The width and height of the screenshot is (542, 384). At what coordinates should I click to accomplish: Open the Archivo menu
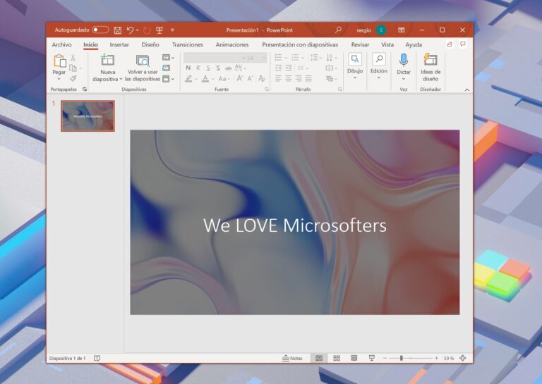click(61, 44)
